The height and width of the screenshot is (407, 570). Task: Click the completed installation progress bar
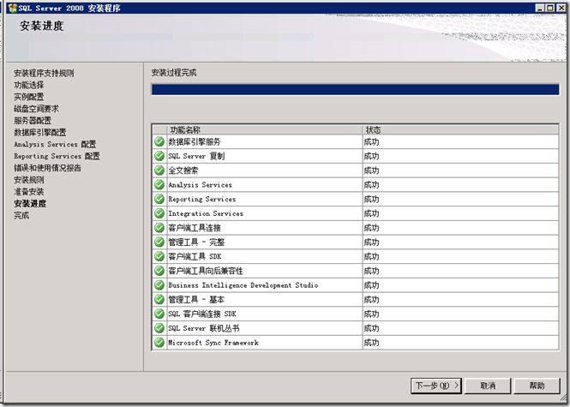(x=355, y=89)
